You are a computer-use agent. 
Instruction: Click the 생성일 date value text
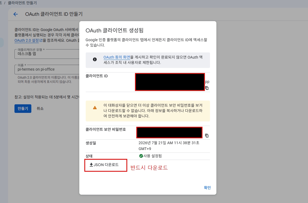[x=169, y=146]
